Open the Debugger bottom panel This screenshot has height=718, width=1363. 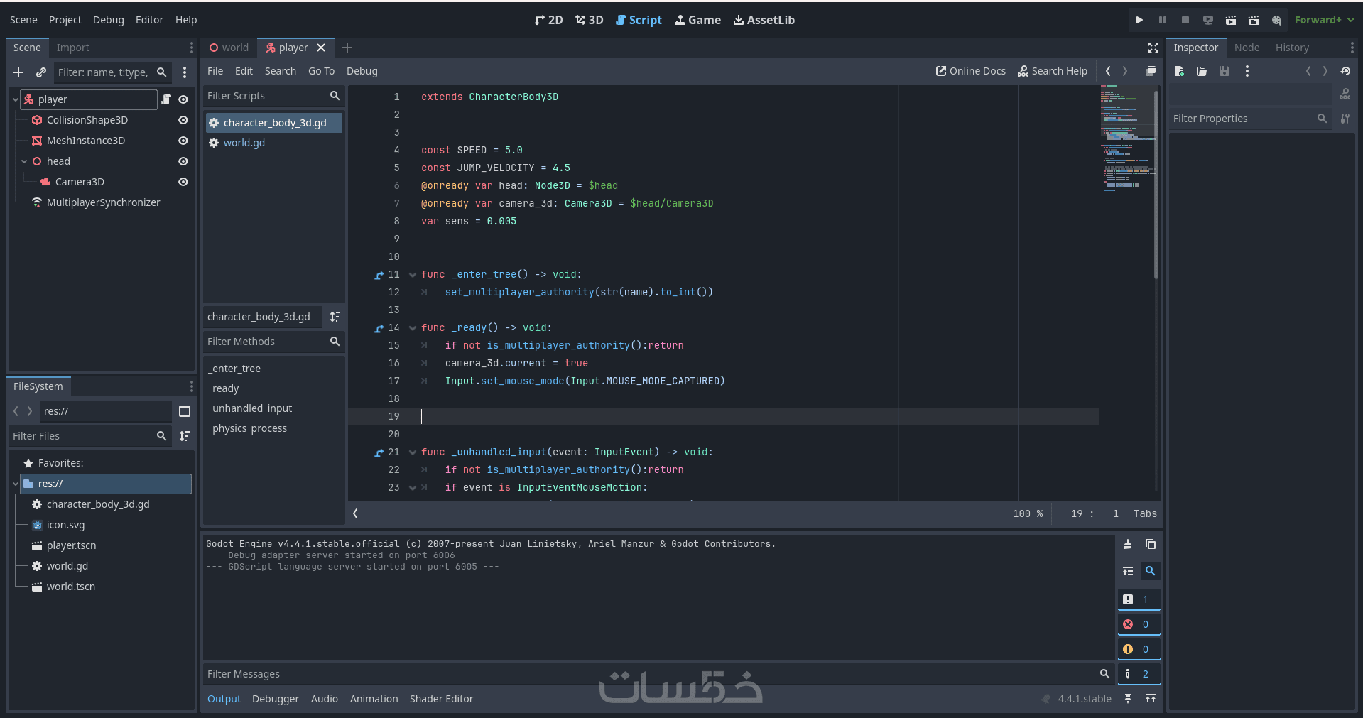[276, 699]
